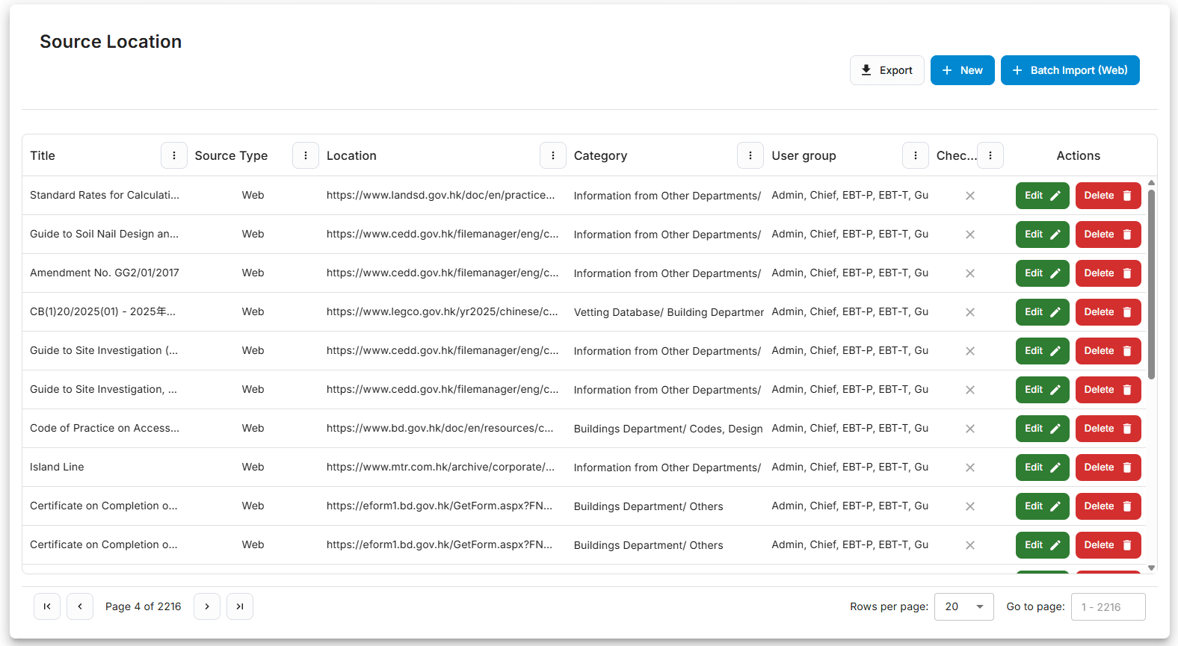Delete the Island Line row
The image size is (1178, 646).
[1108, 468]
